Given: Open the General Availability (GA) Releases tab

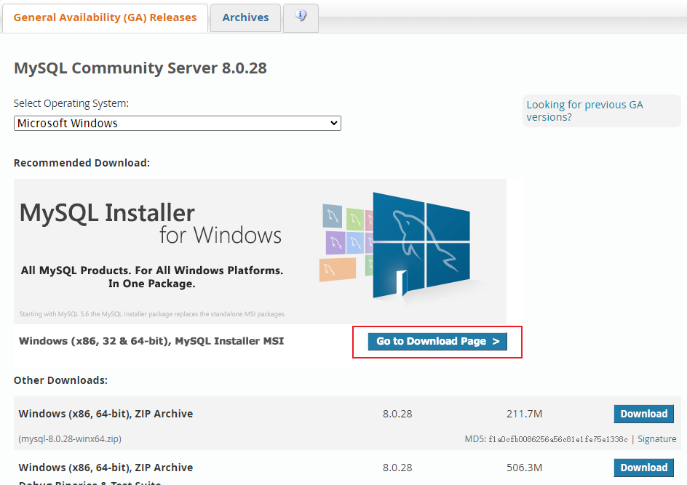Looking at the screenshot, I should point(105,18).
